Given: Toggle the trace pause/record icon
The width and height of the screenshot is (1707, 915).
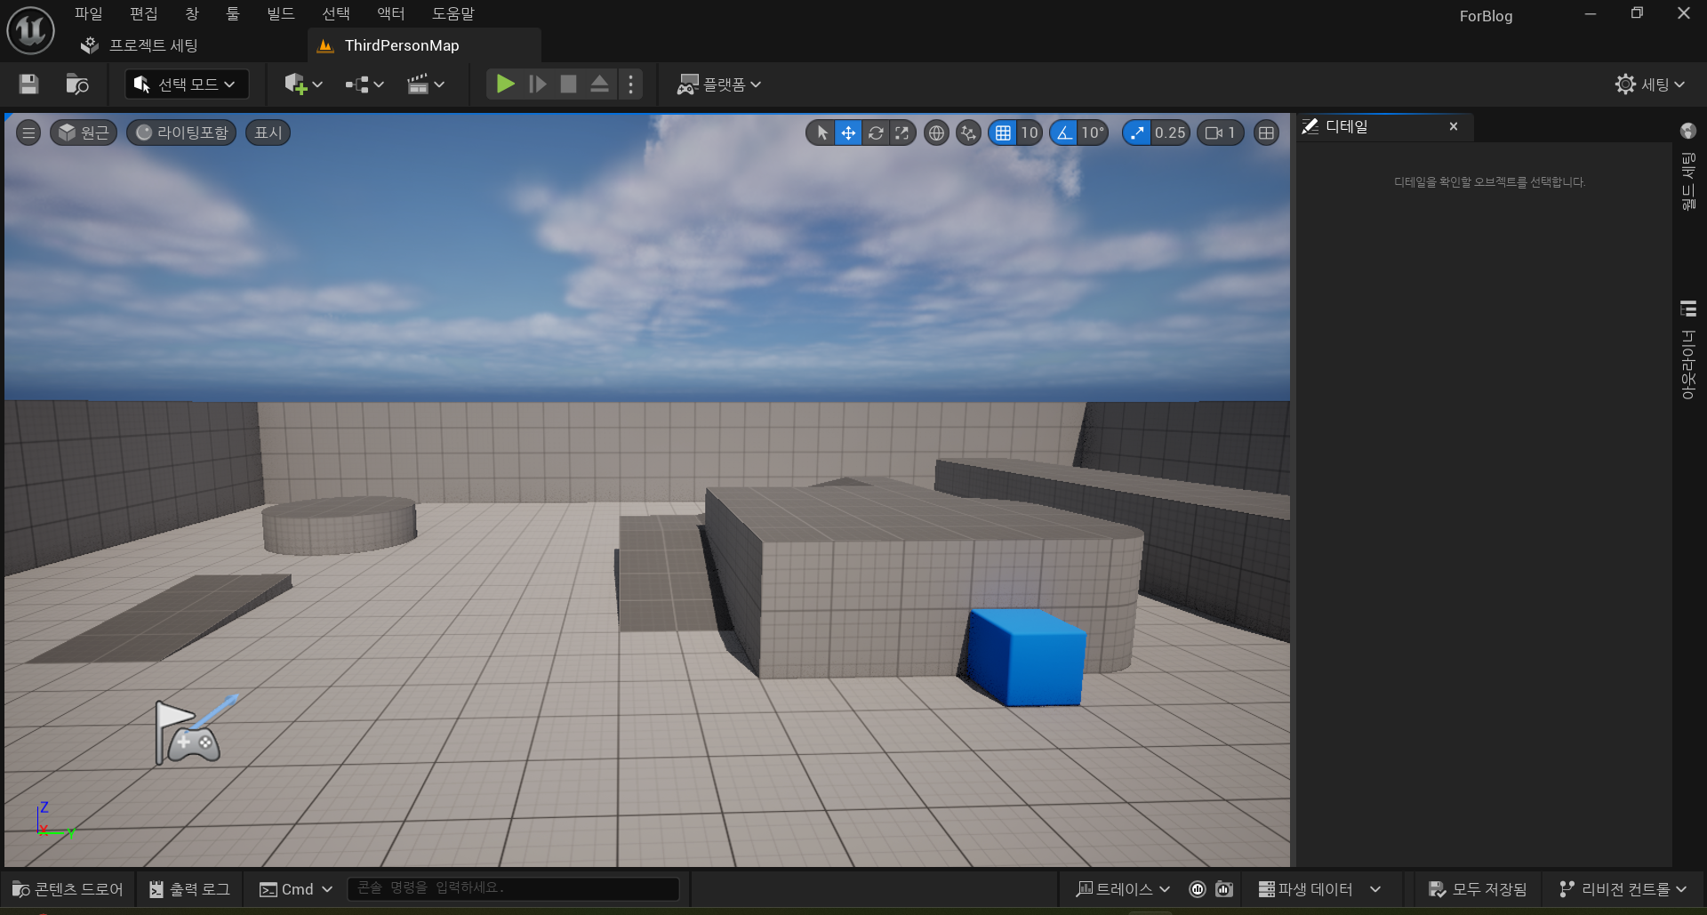Looking at the screenshot, I should [x=1198, y=889].
